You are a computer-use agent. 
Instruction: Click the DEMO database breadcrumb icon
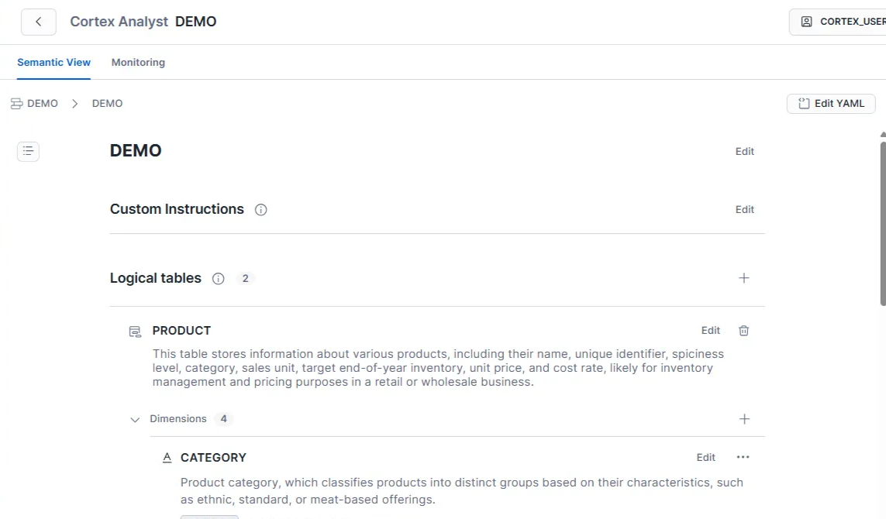[16, 104]
